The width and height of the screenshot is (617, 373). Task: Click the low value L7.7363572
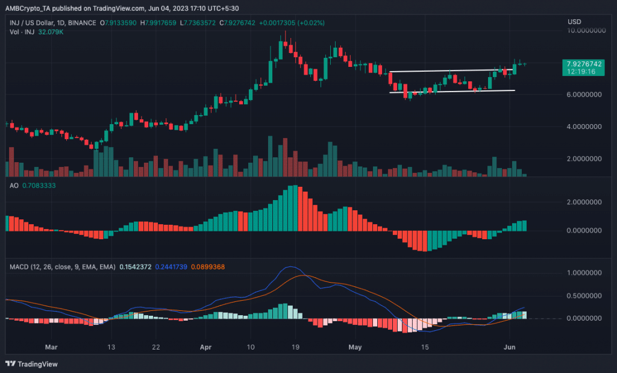coord(198,23)
